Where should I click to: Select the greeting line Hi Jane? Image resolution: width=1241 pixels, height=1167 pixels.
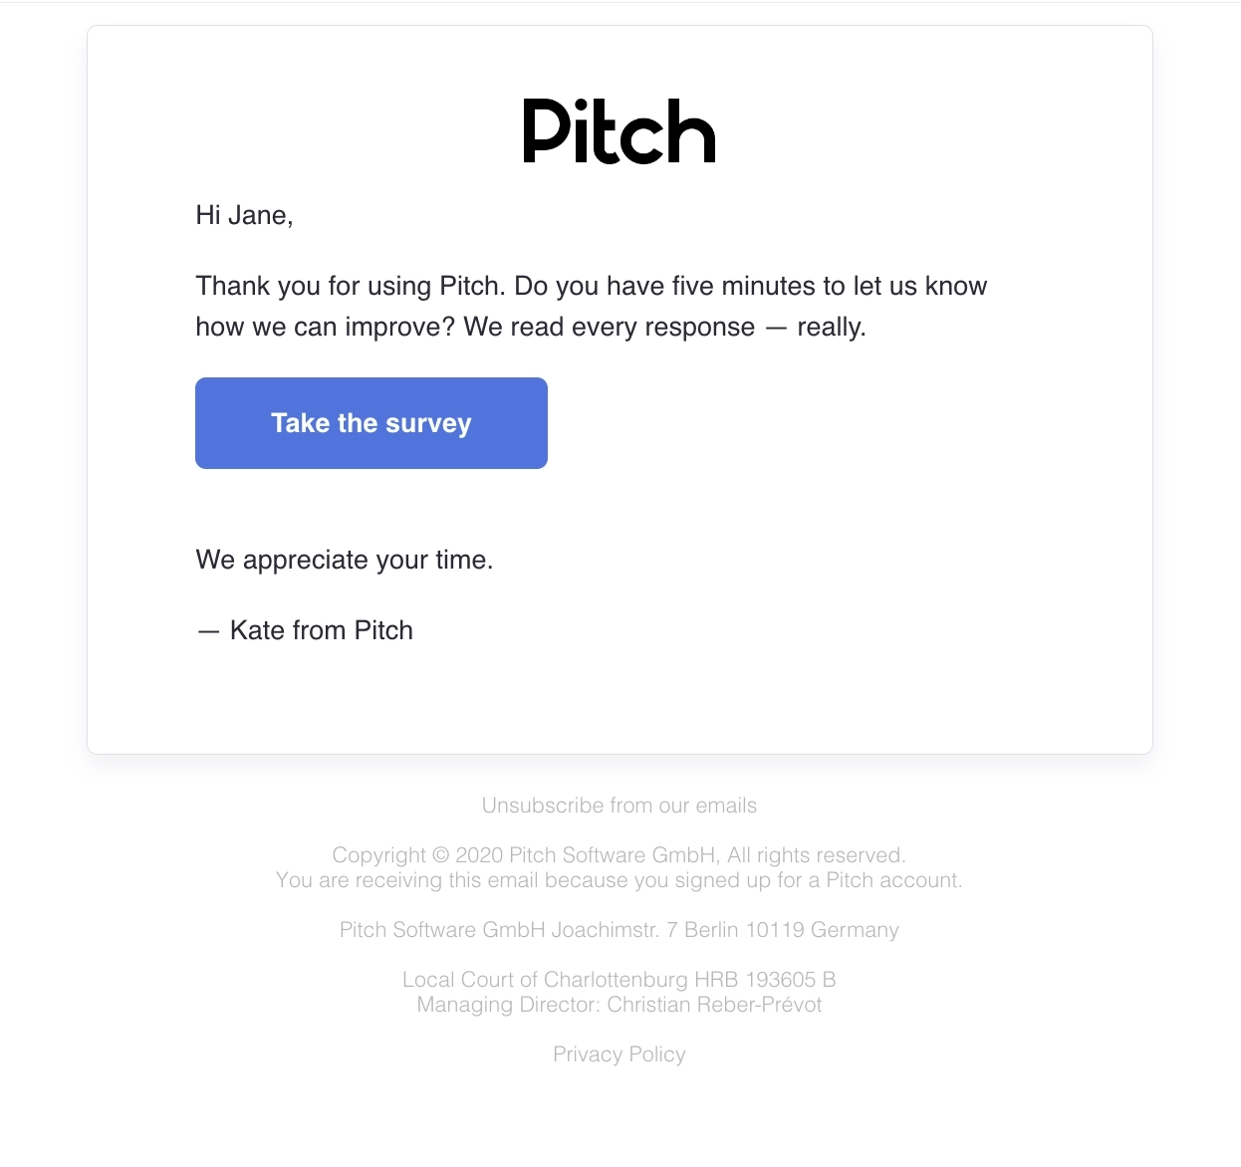click(x=245, y=215)
